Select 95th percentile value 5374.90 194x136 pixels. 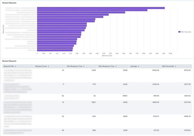187,102
